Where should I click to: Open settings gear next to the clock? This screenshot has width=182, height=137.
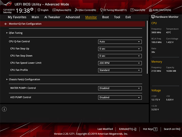tap(32, 9)
